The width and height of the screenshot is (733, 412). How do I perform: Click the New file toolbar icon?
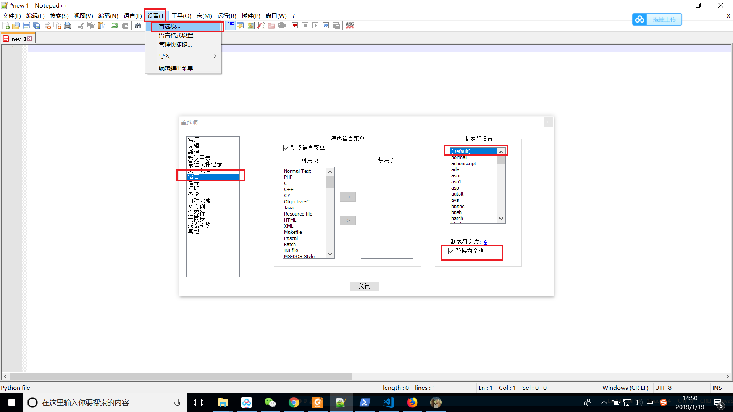point(6,26)
